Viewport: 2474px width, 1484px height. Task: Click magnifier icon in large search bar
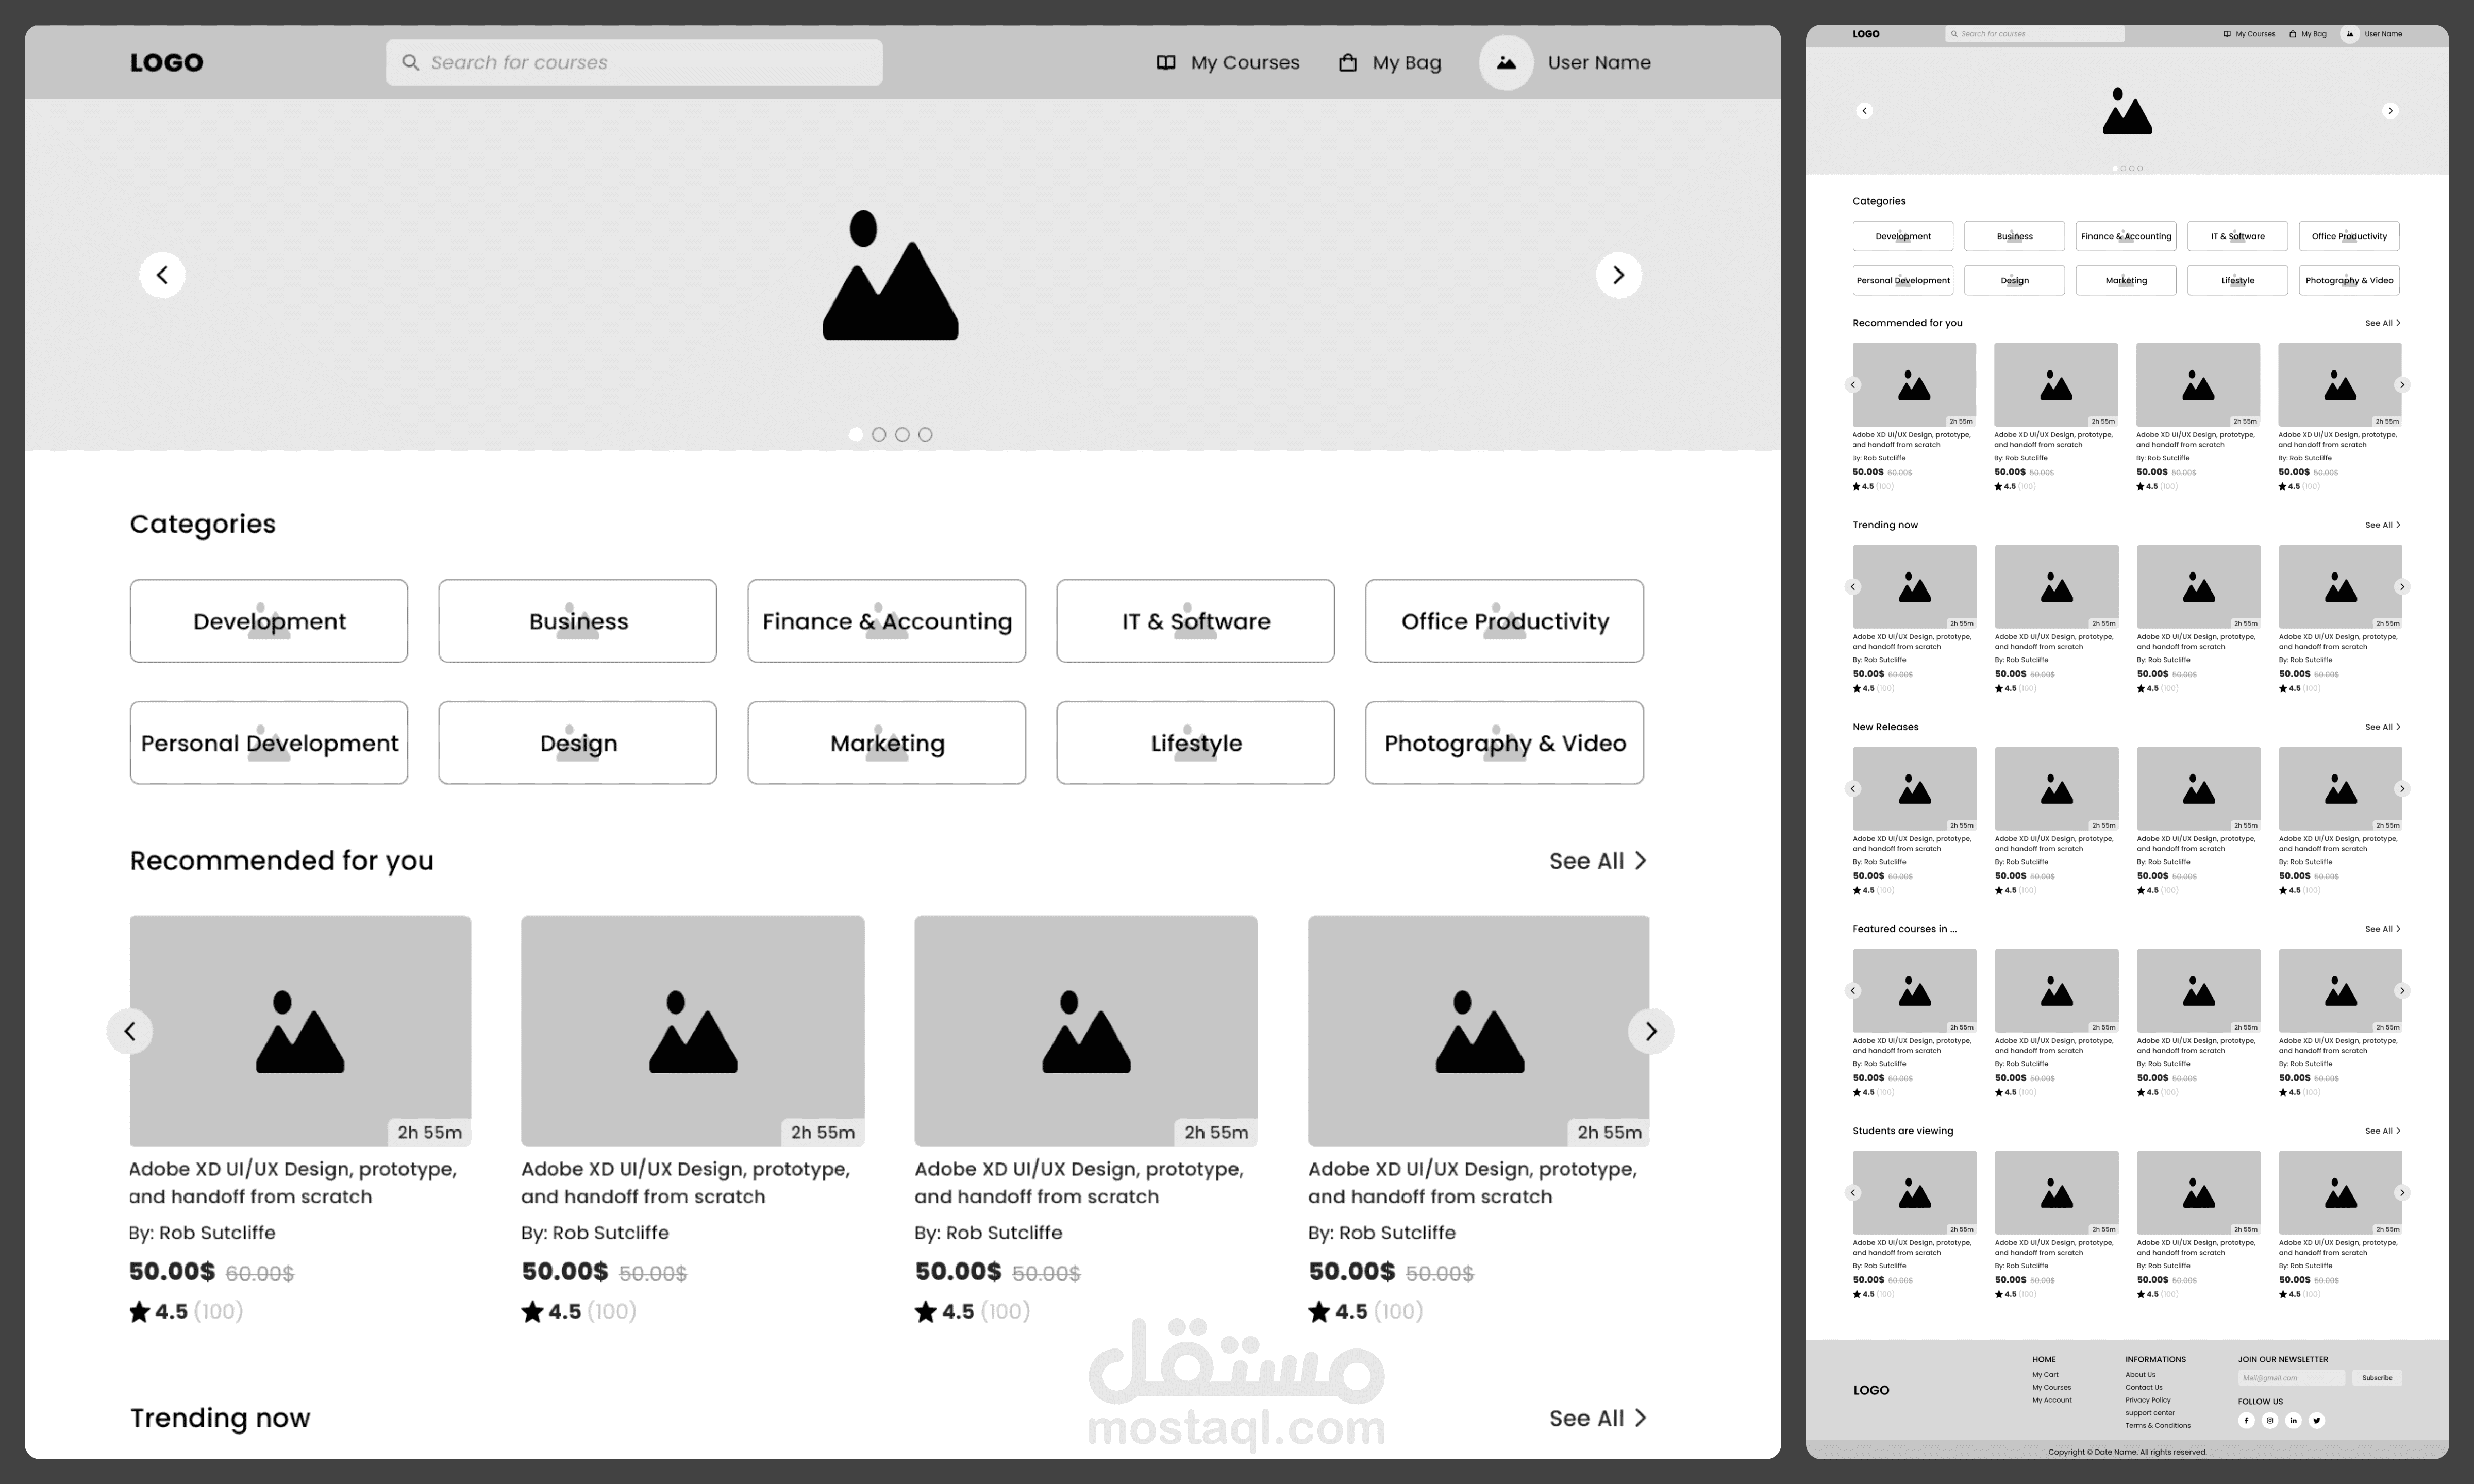(411, 63)
